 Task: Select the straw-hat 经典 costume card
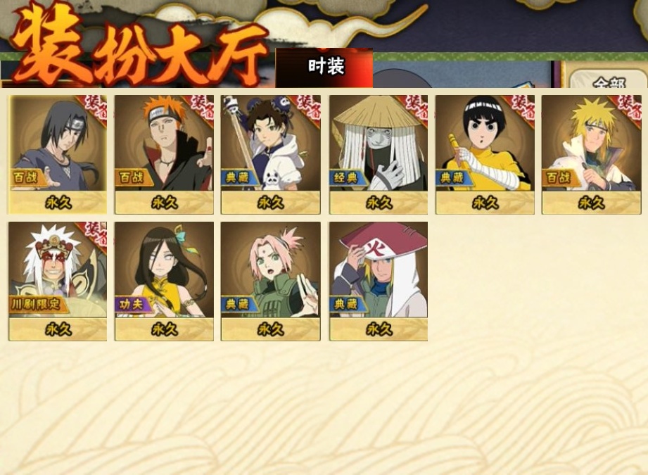[x=379, y=155]
